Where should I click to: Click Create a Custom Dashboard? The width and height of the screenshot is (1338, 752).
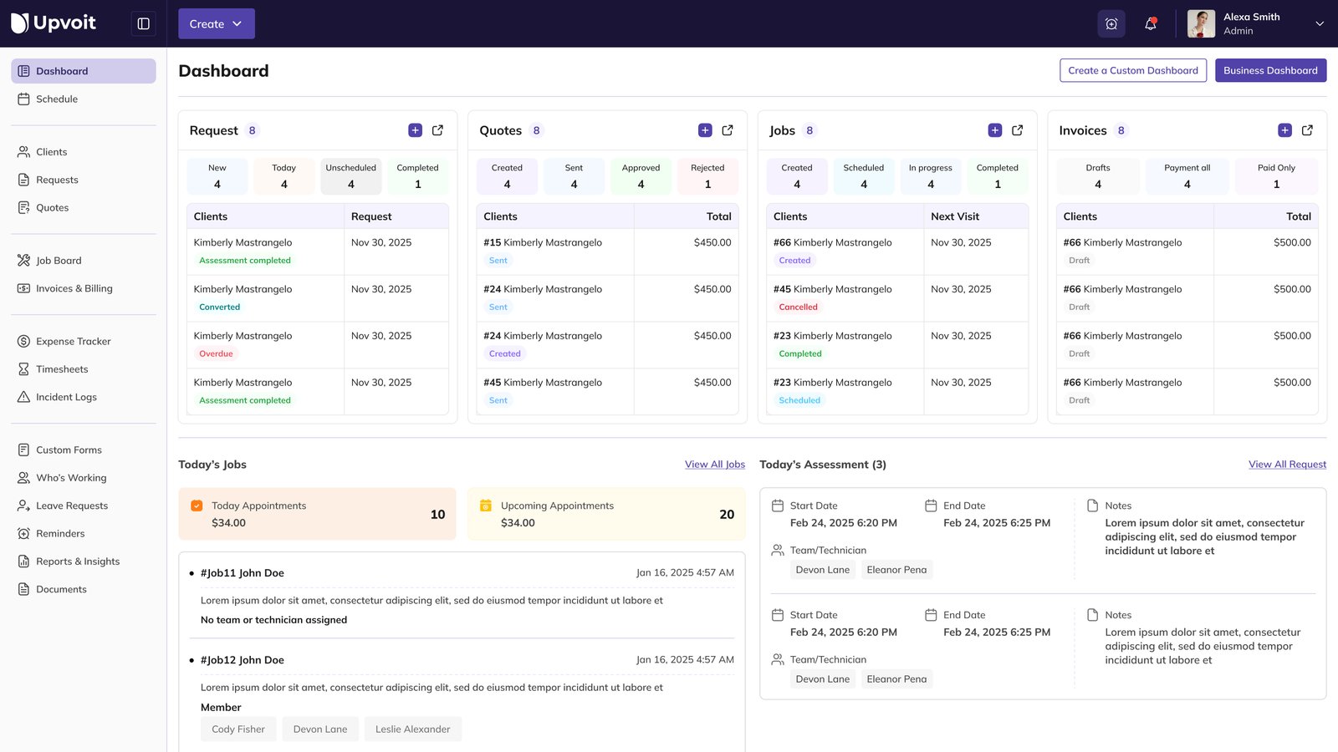click(1133, 70)
